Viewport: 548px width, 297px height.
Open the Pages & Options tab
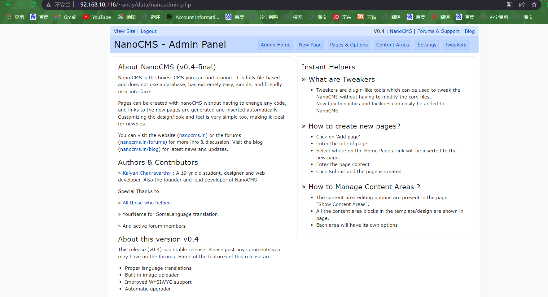click(x=349, y=45)
